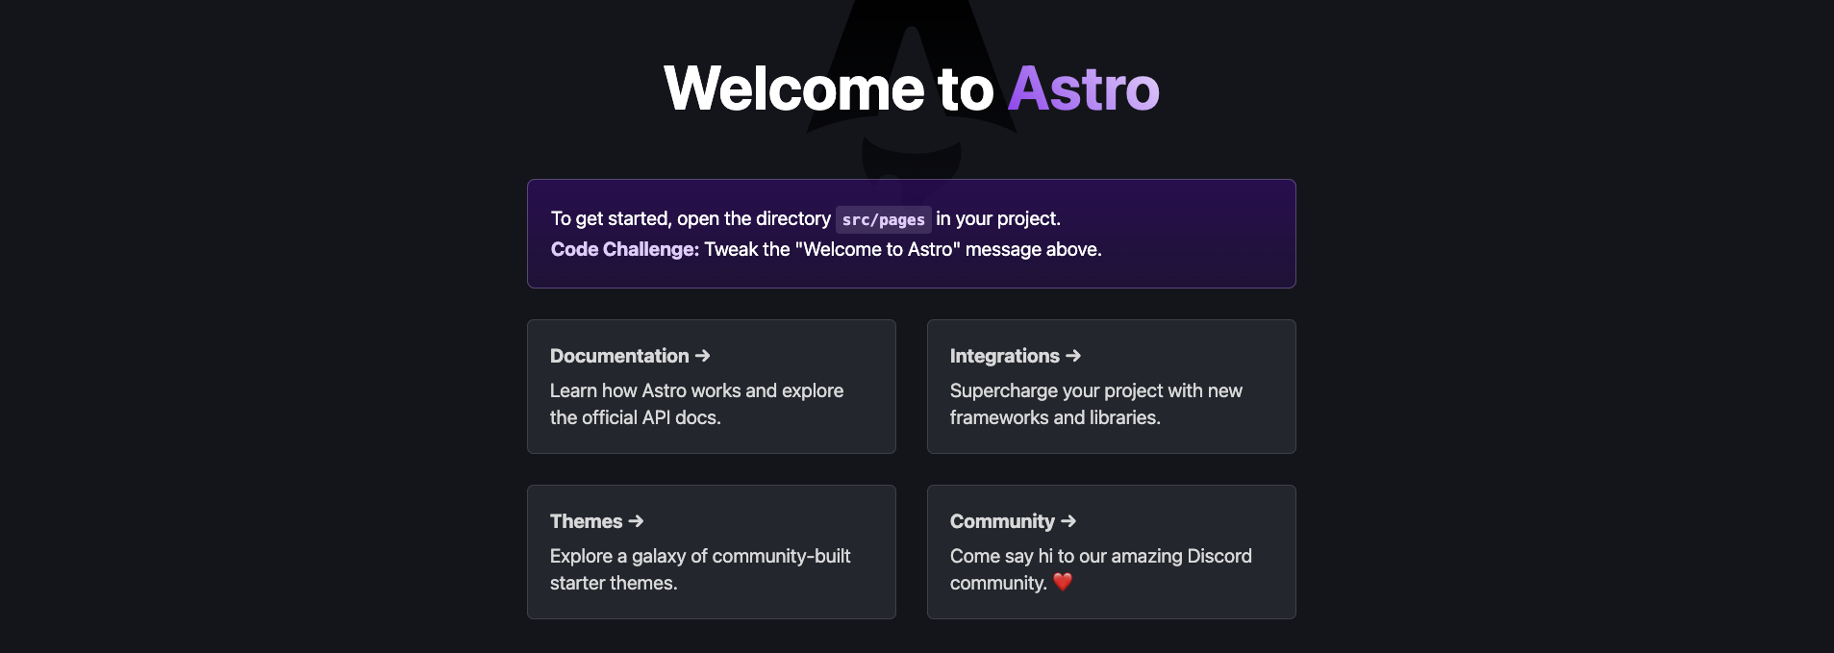This screenshot has height=653, width=1834.
Task: Click the purple Astro word in the heading
Action: point(1082,88)
